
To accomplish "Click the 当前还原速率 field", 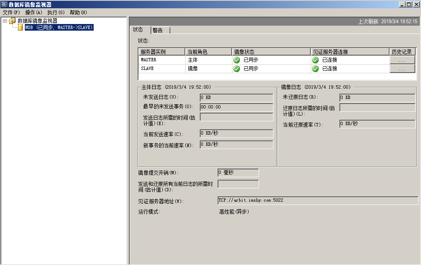I will pyautogui.click(x=377, y=124).
